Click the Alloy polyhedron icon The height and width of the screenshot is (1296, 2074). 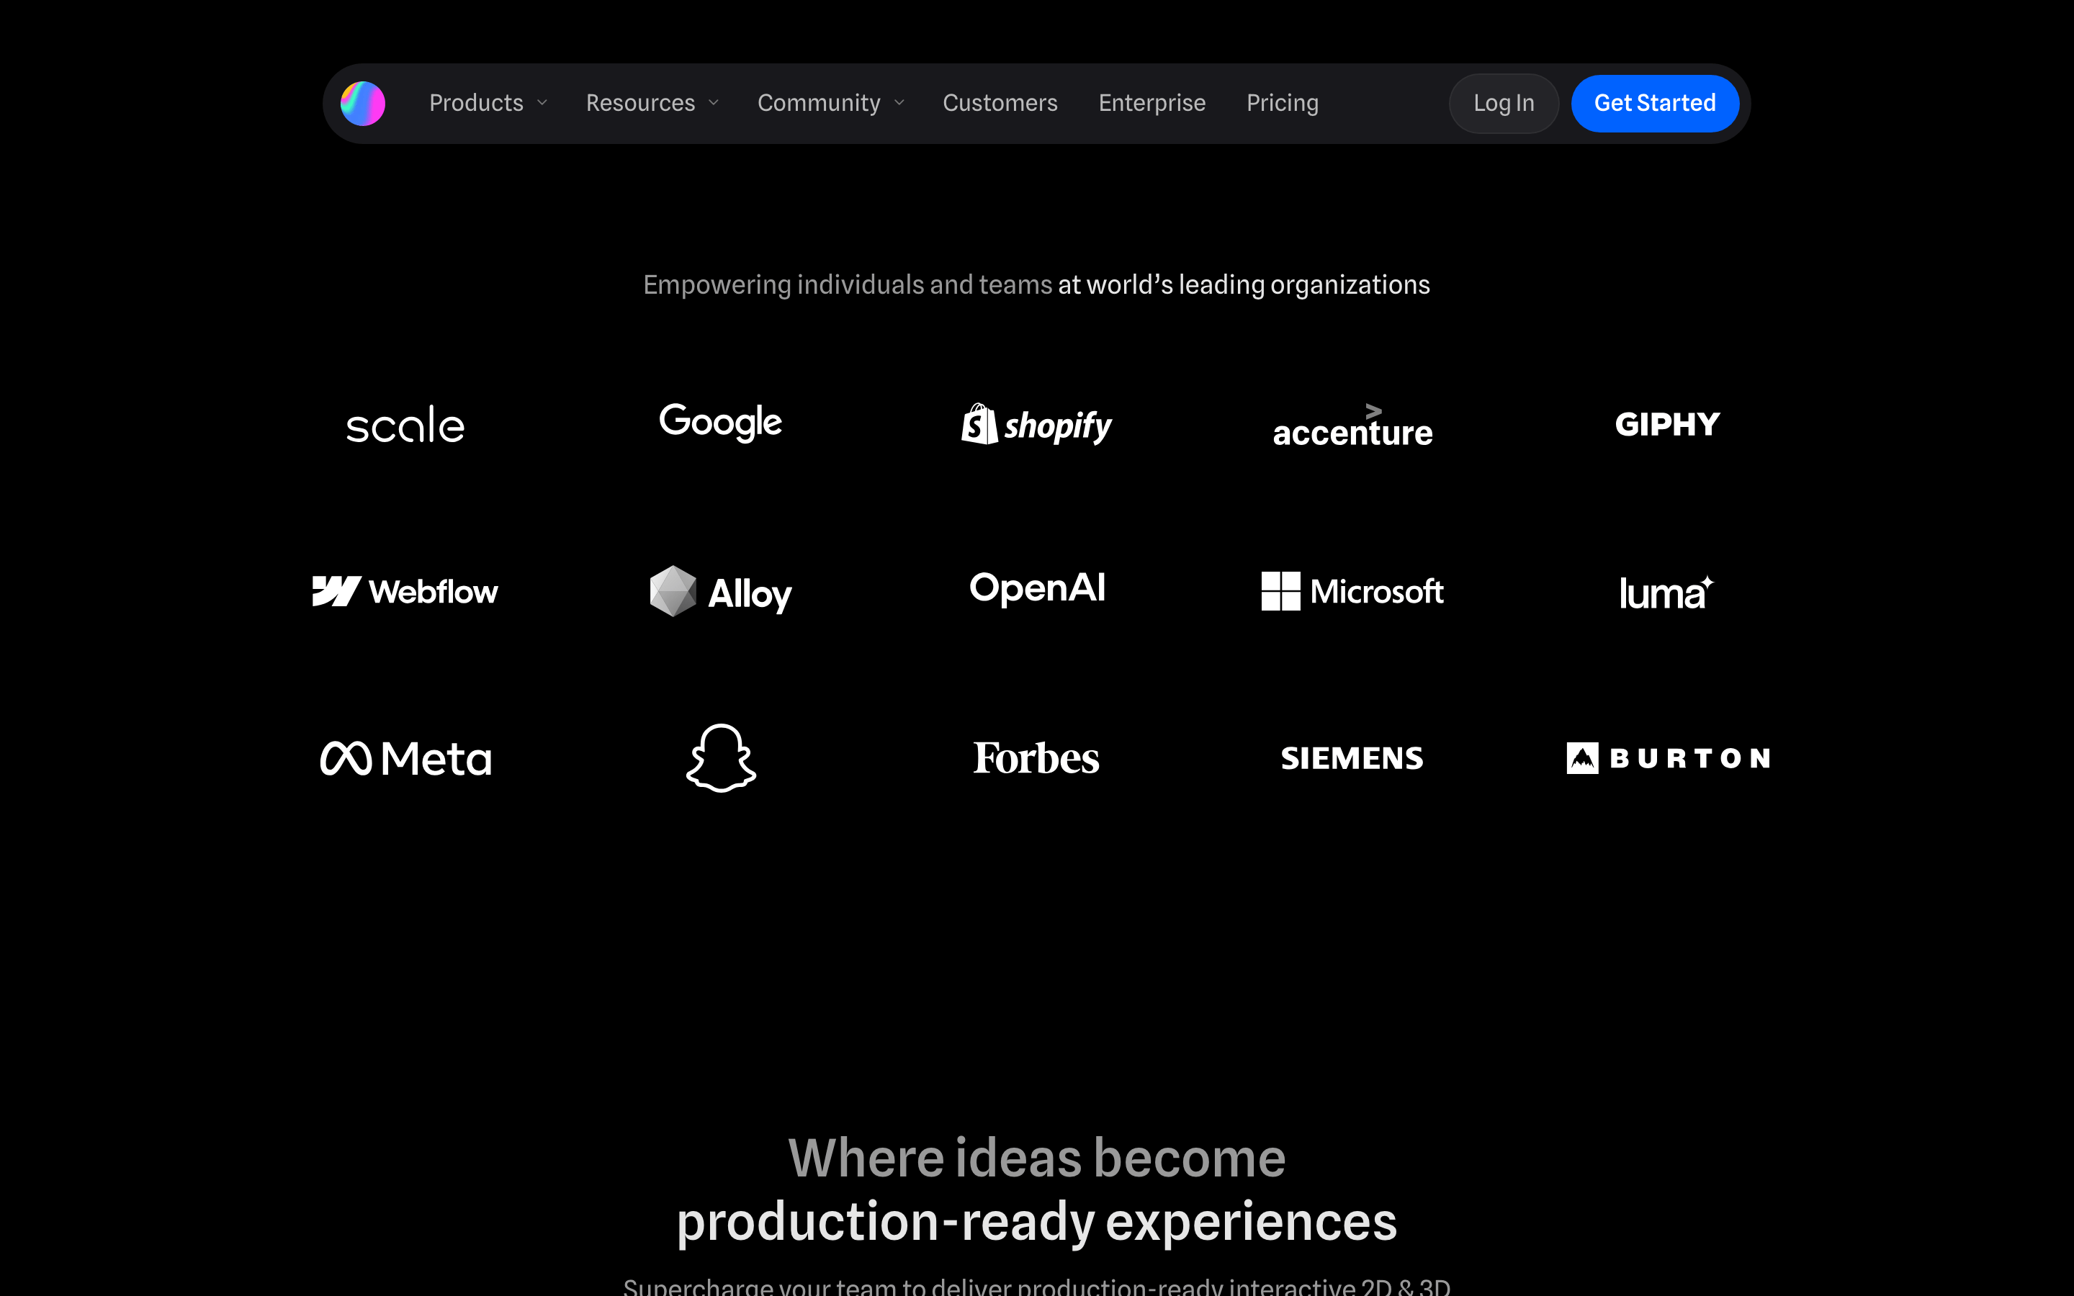tap(673, 591)
